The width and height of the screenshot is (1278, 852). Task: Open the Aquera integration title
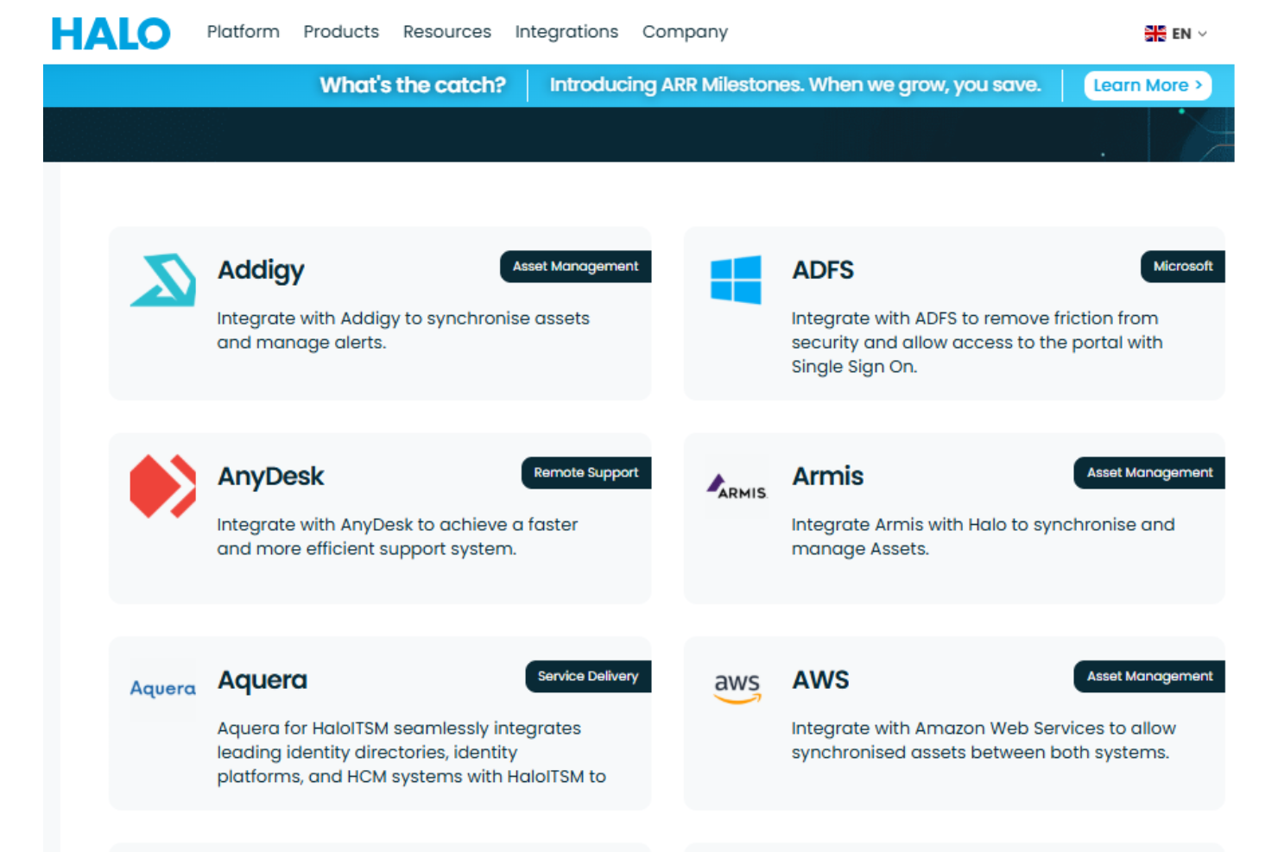(x=263, y=680)
